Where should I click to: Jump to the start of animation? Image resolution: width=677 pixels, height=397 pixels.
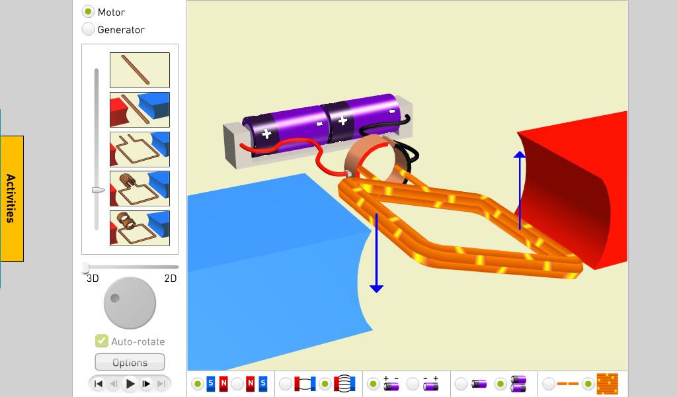coord(99,384)
